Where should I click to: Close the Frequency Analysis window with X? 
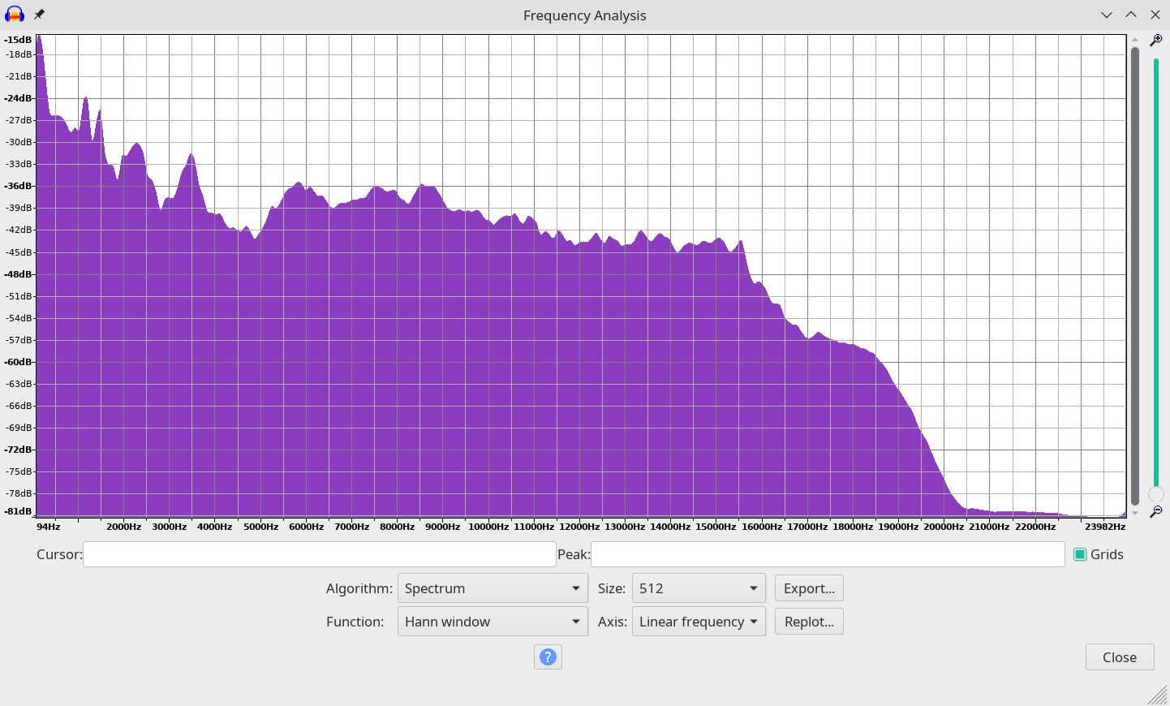(1155, 15)
